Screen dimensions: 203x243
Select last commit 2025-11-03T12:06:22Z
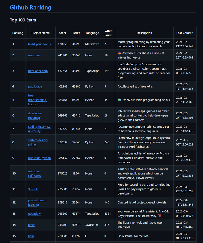185,142
